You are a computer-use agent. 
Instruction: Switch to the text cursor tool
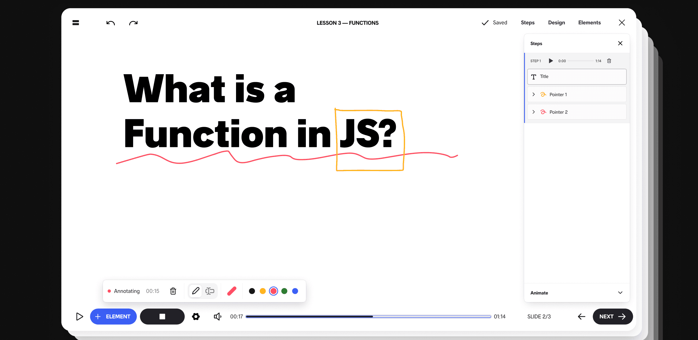point(210,291)
